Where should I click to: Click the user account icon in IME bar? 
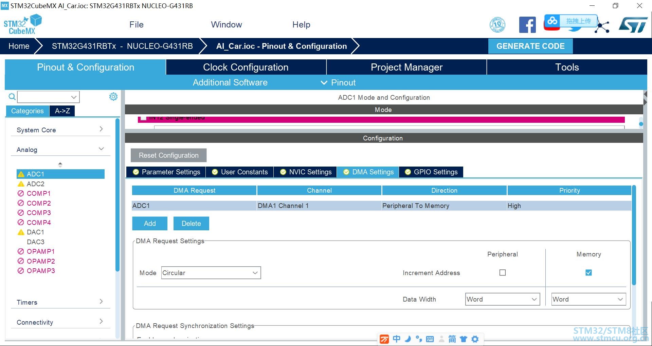441,339
